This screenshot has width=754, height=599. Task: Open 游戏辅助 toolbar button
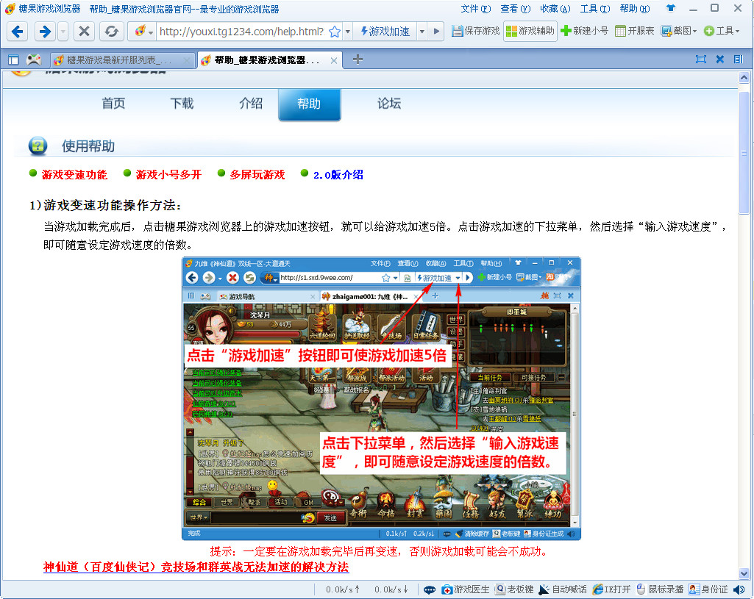530,31
